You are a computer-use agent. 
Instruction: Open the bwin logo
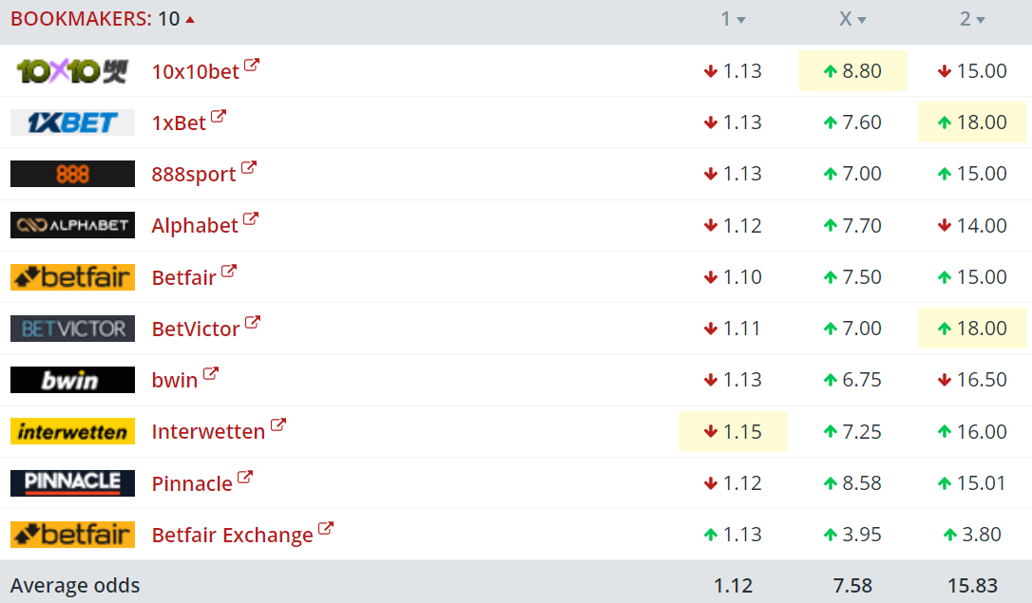[72, 380]
